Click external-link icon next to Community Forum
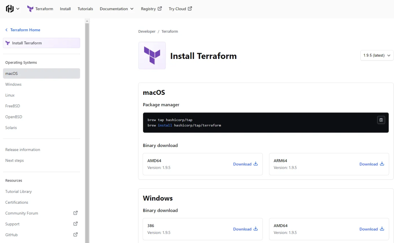Image resolution: width=394 pixels, height=243 pixels. pyautogui.click(x=75, y=213)
